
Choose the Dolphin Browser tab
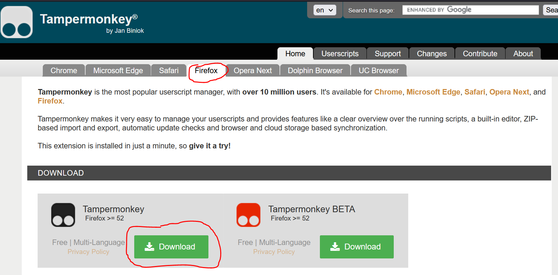point(315,71)
